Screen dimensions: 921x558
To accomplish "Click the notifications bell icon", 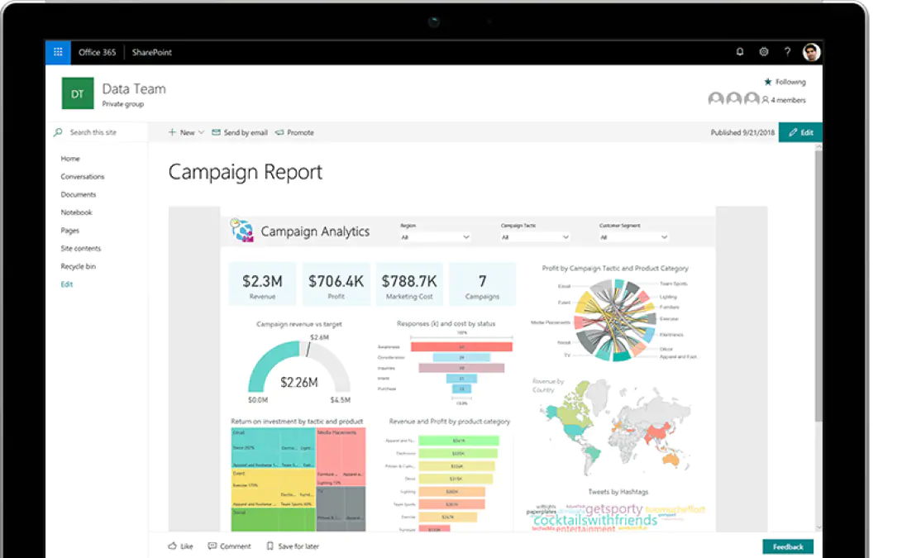I will (x=740, y=52).
